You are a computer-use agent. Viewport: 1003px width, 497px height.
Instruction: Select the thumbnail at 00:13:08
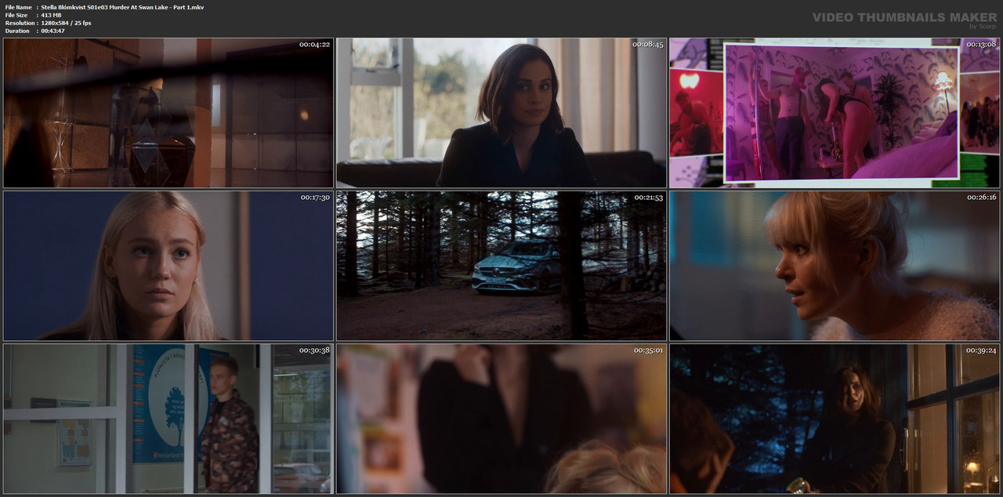(x=835, y=113)
